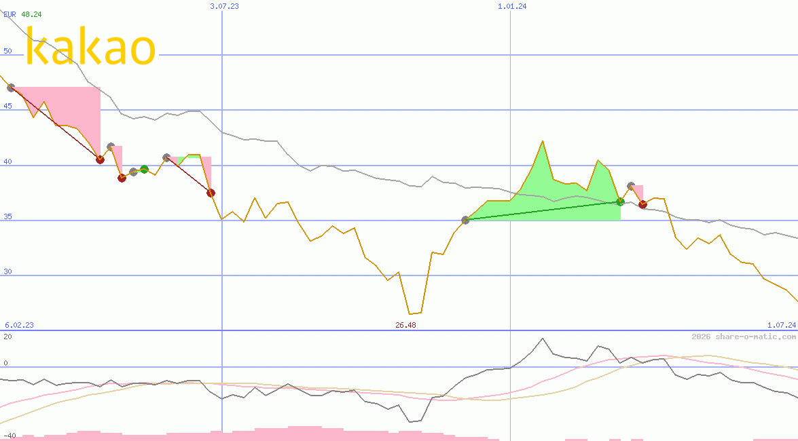Click the -40 oscillator axis label
Screen dimensions: 798x441
coord(9,436)
